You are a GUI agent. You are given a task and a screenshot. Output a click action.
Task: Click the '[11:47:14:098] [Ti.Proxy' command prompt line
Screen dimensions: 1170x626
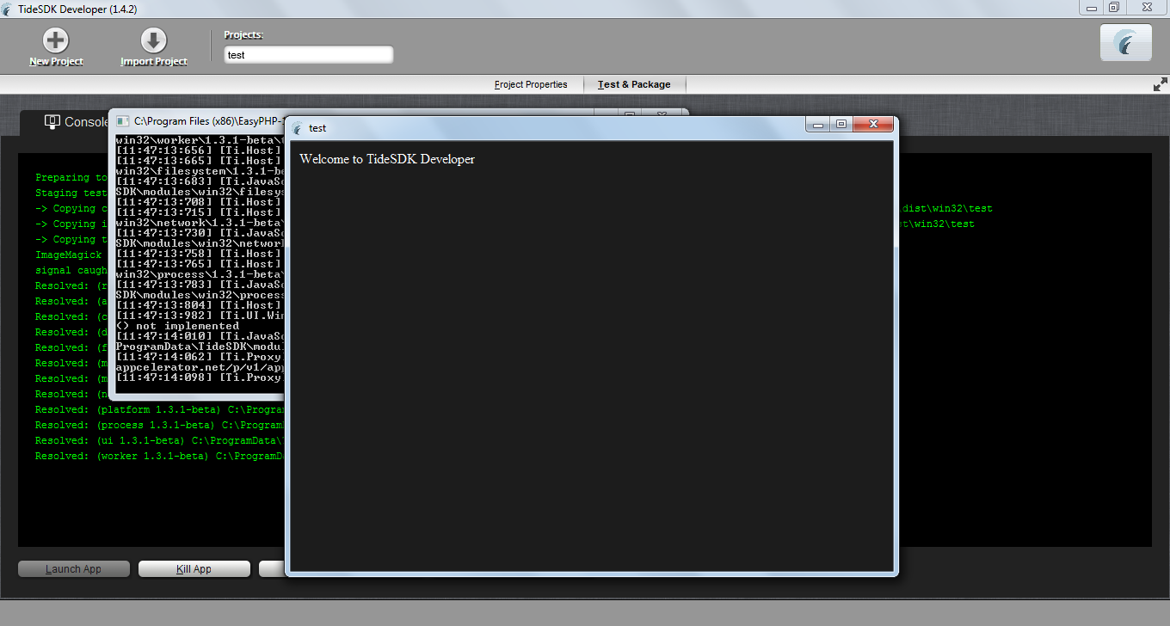click(x=199, y=377)
